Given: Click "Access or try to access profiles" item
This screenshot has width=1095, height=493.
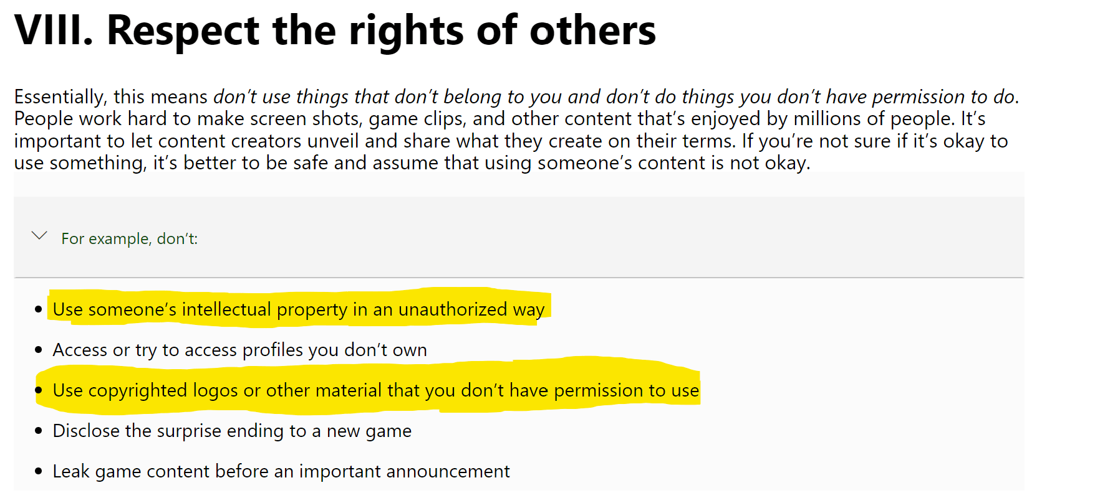Looking at the screenshot, I should pyautogui.click(x=240, y=350).
